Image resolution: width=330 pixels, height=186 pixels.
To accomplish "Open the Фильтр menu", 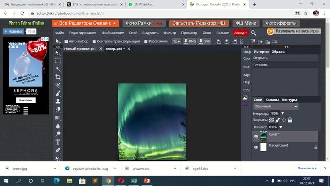I will click(170, 33).
